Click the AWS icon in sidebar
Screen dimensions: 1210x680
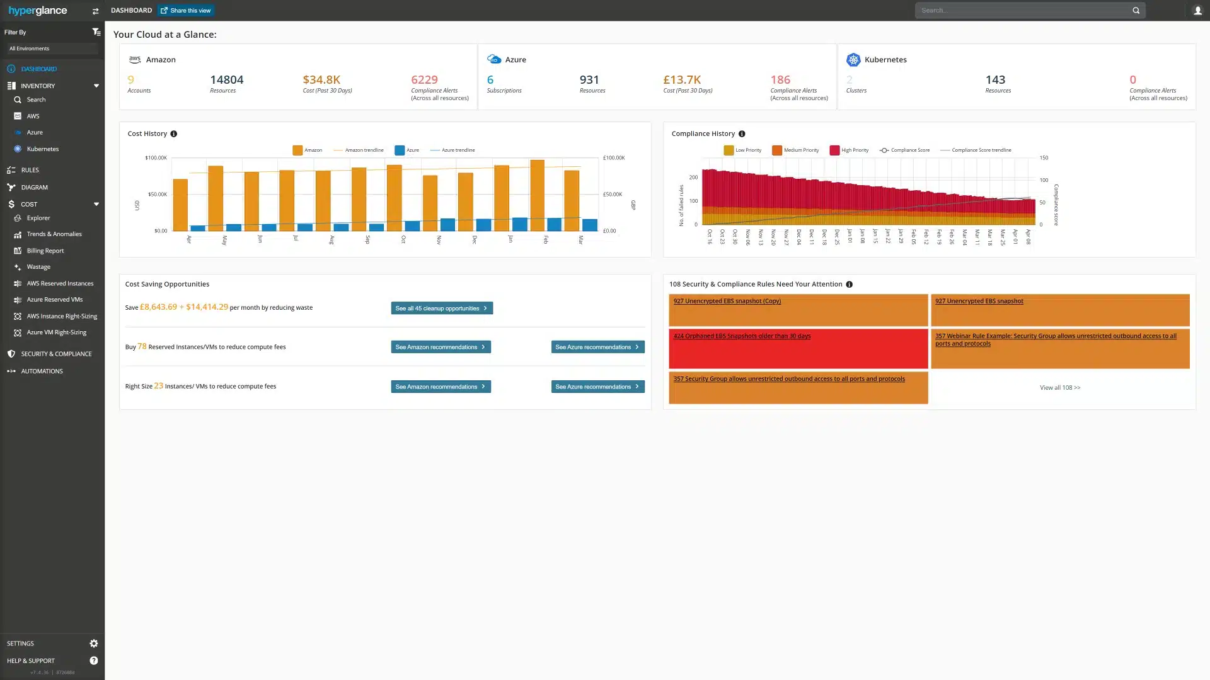18,116
